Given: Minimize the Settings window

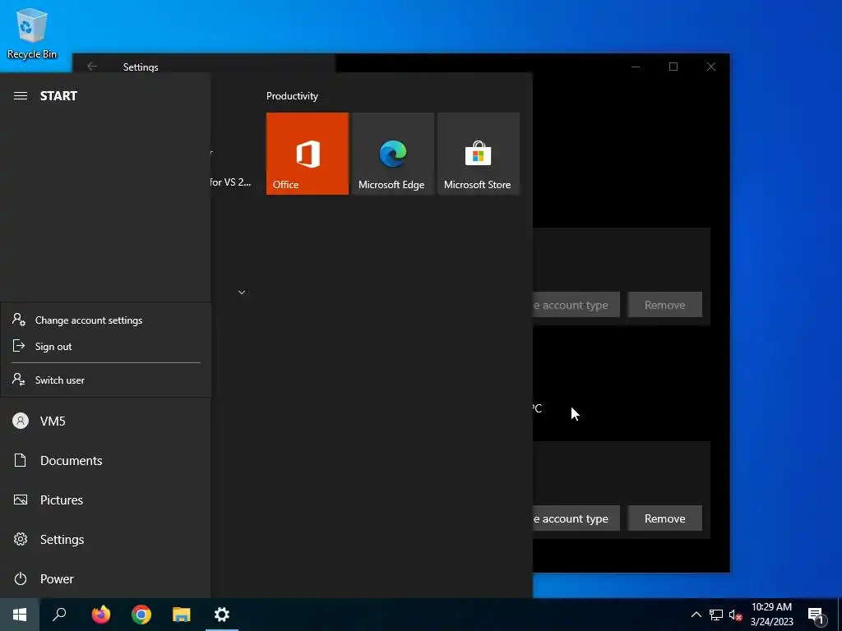Looking at the screenshot, I should 636,67.
